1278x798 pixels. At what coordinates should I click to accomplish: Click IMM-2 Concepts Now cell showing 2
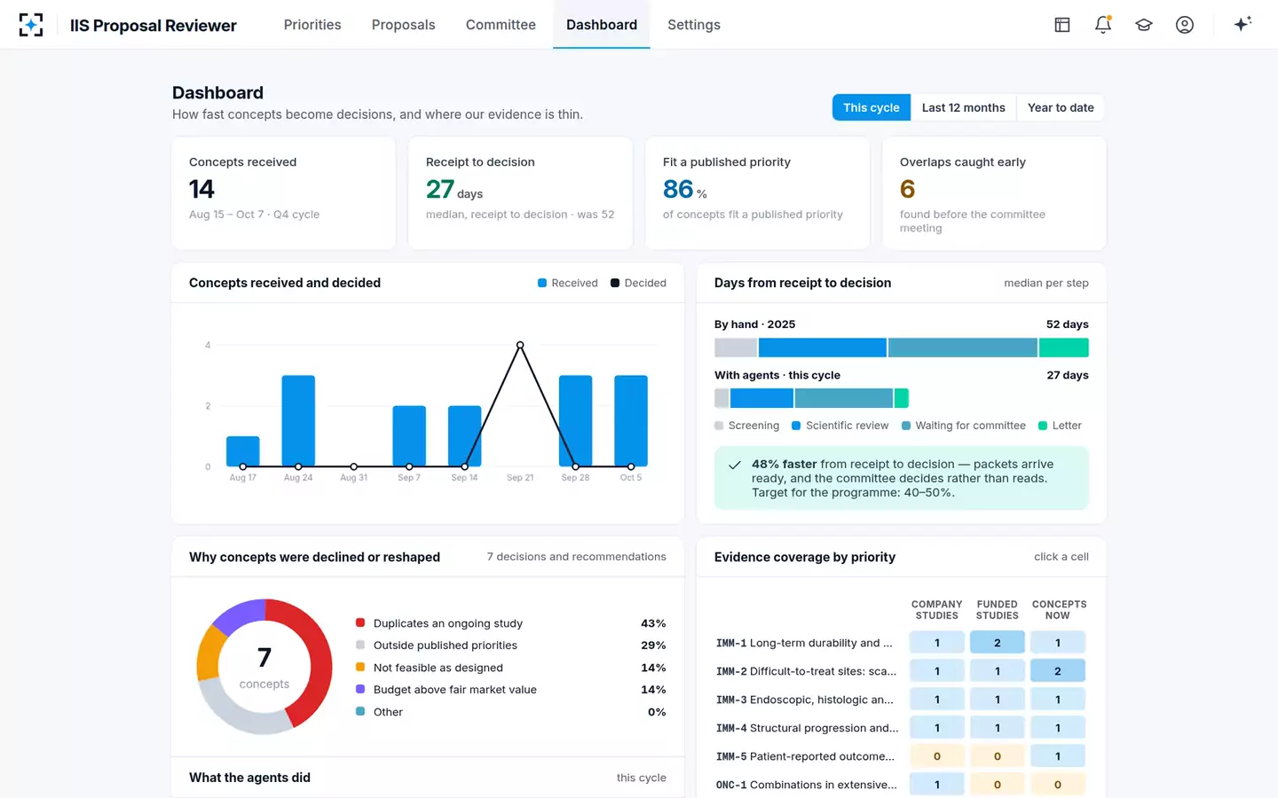[1058, 671]
